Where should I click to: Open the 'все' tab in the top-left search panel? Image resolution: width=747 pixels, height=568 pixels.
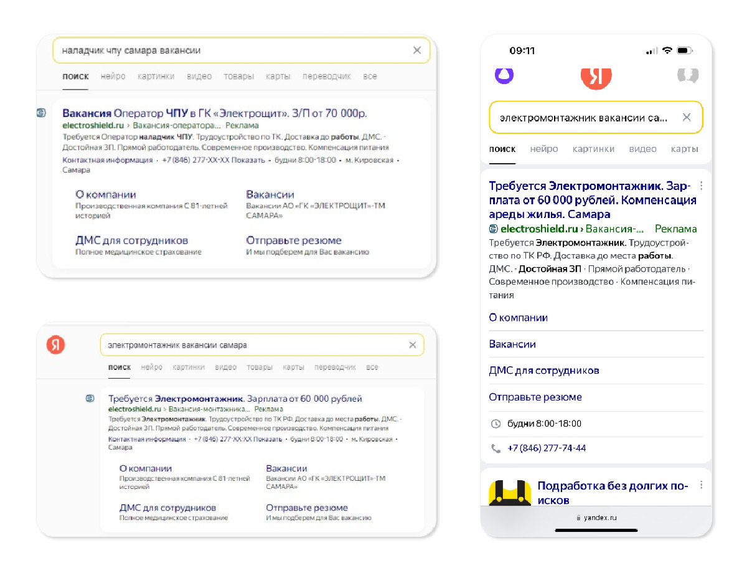coord(370,77)
